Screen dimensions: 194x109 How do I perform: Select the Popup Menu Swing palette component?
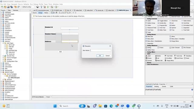pos(174,41)
